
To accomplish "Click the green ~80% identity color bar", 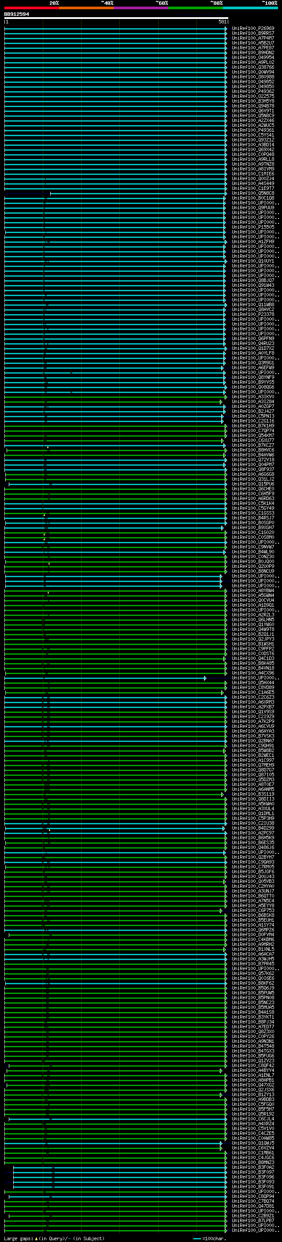I will [x=195, y=8].
